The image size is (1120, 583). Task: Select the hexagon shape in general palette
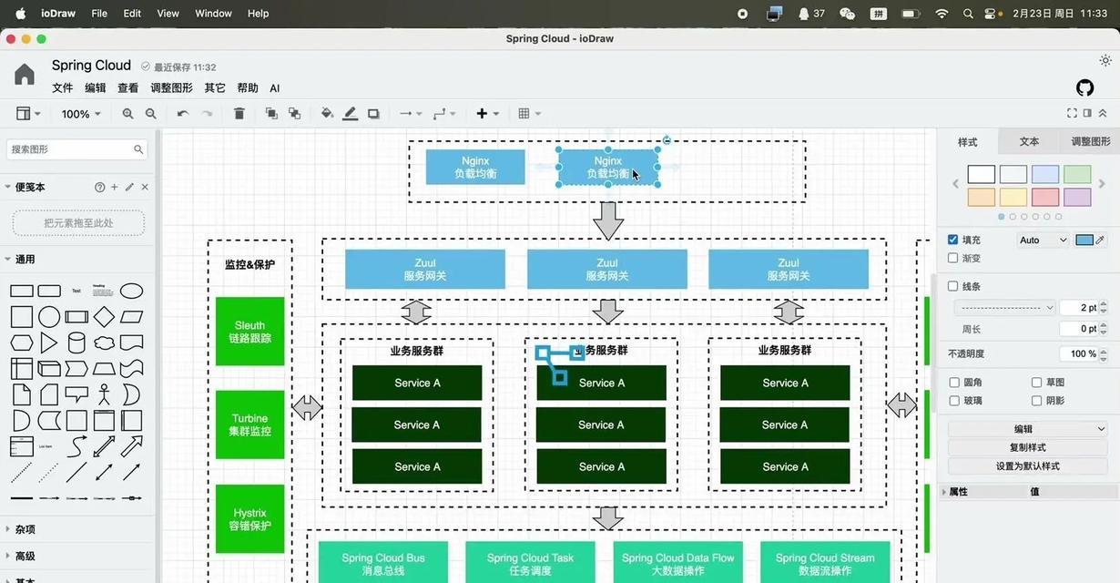pos(21,343)
